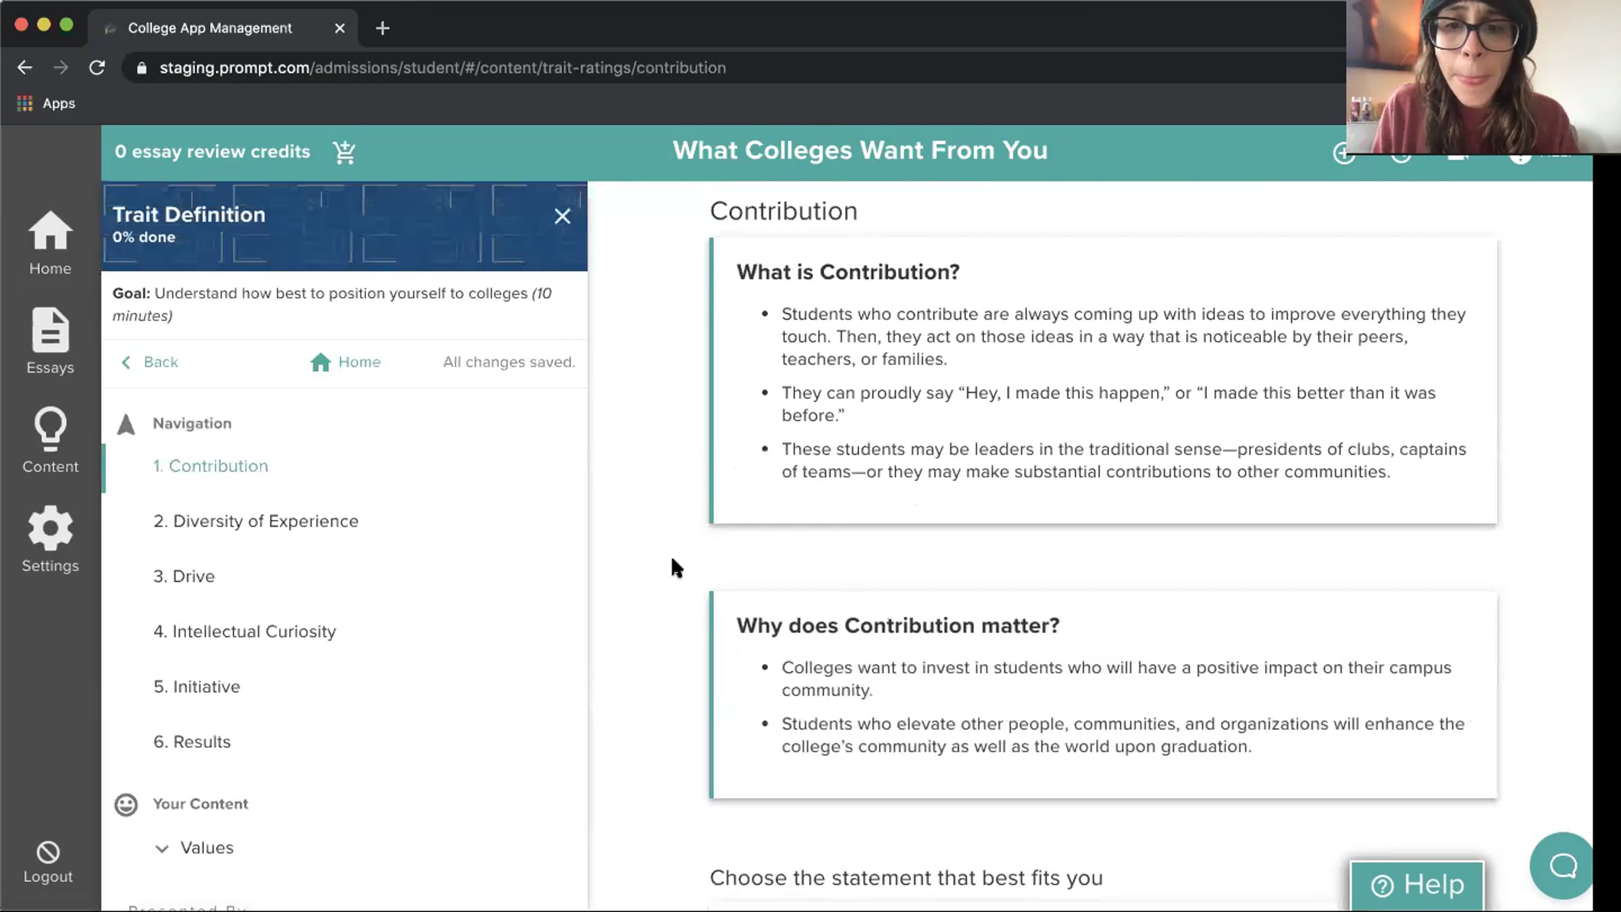
Task: Reload the page in browser
Action: [x=97, y=68]
